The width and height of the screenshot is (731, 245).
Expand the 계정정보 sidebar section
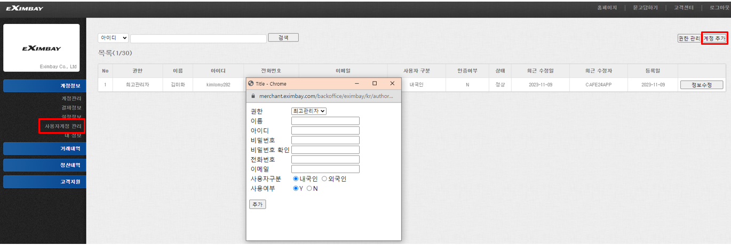(x=44, y=86)
